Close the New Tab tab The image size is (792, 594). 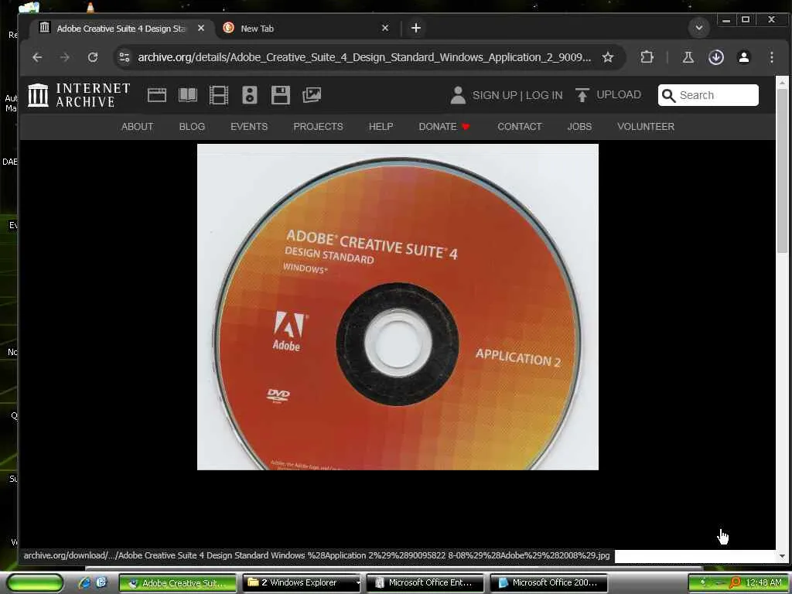(x=385, y=29)
